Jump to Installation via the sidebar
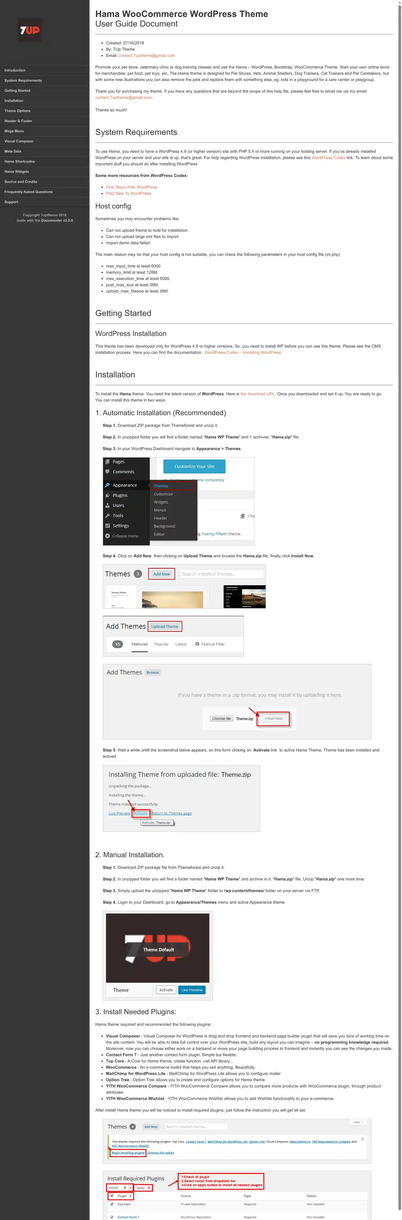 pyautogui.click(x=44, y=101)
